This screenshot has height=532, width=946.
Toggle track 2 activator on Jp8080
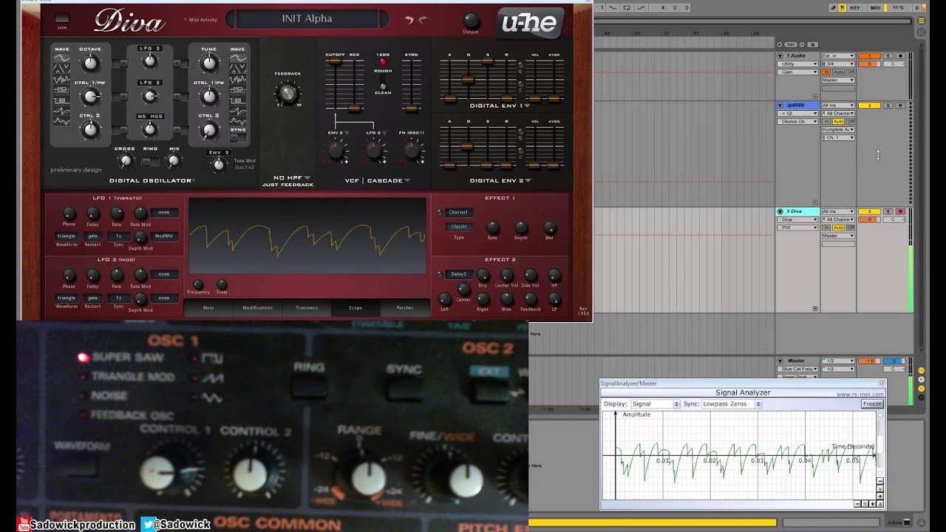click(869, 106)
